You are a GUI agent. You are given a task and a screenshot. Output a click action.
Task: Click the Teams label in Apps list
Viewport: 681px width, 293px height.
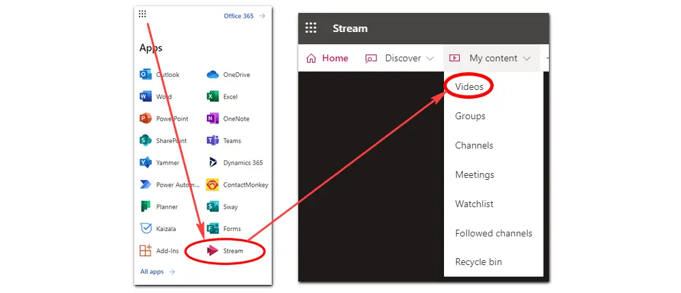click(232, 141)
